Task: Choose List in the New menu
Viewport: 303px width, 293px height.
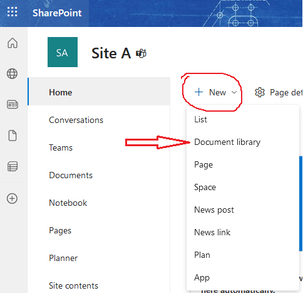Action: 200,119
